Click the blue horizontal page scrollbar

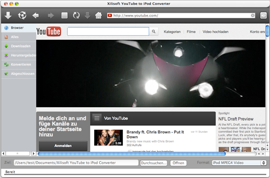132,154
